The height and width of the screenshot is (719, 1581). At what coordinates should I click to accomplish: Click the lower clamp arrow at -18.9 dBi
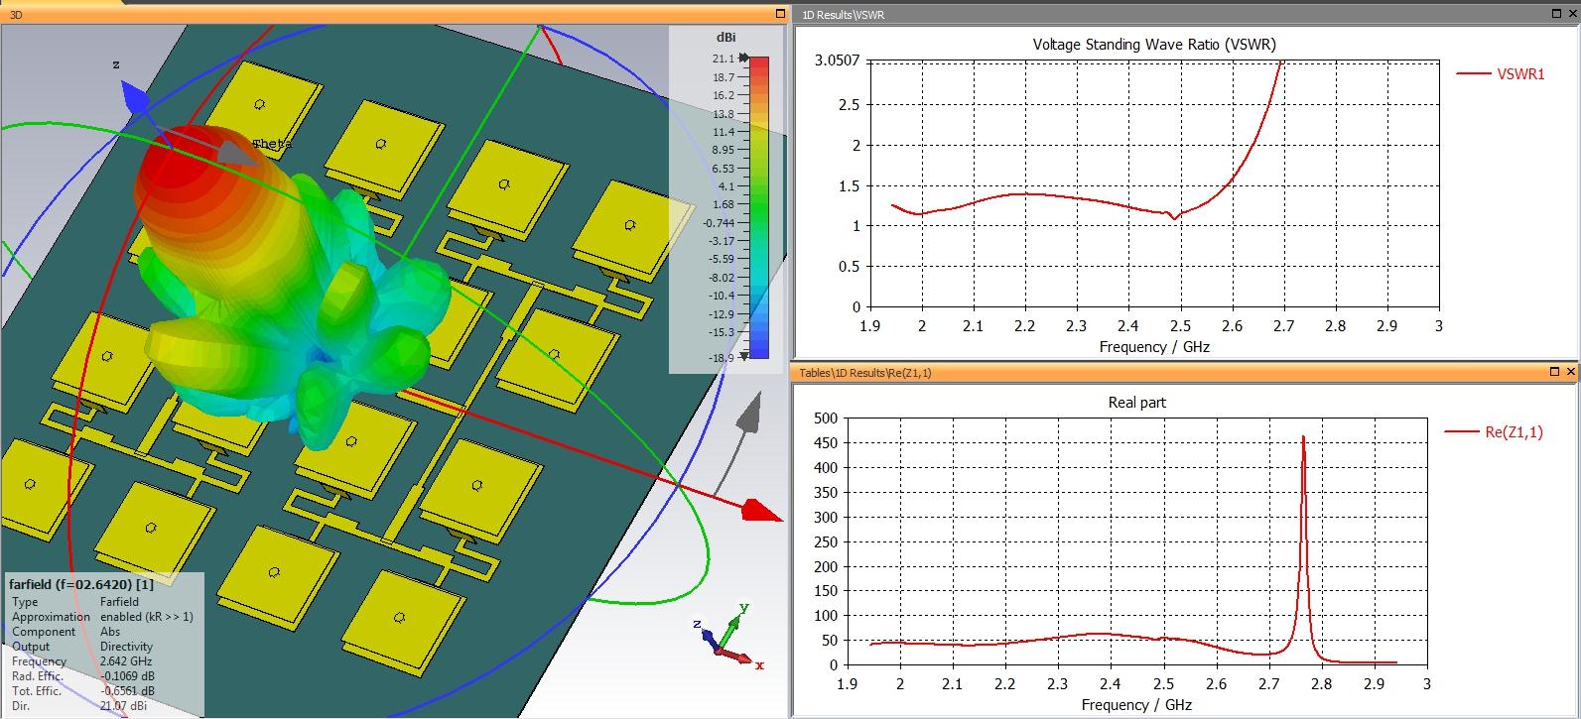744,356
